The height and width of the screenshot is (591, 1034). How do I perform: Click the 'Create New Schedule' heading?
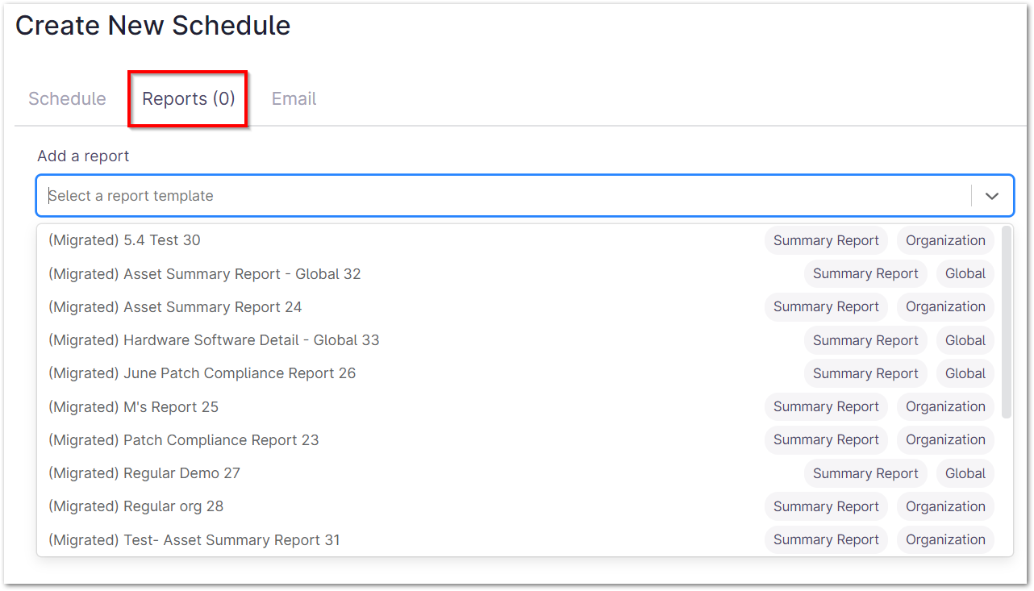pos(152,25)
